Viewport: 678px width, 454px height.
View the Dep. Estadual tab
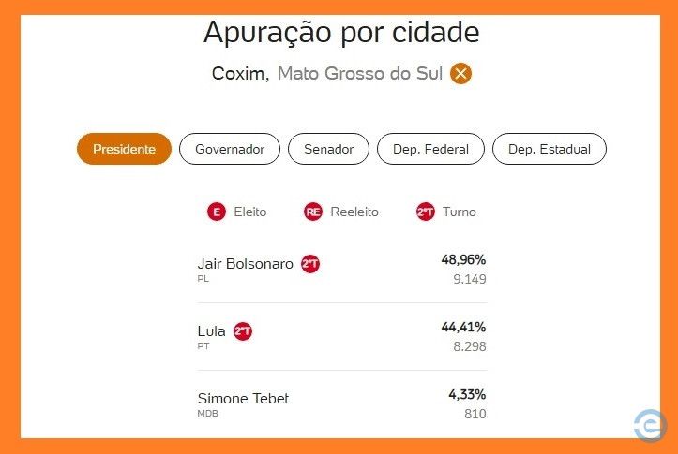coord(550,149)
